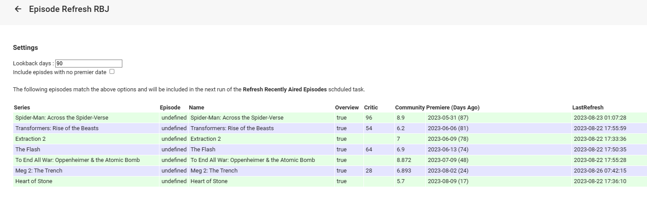This screenshot has width=647, height=199.
Task: Click The Flash overview true cell
Action: pyautogui.click(x=349, y=150)
